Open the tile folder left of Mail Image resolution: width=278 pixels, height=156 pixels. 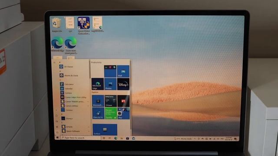[x=110, y=71]
